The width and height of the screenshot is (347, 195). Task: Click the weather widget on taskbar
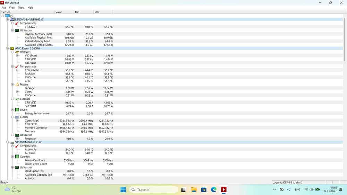[x=13, y=189]
